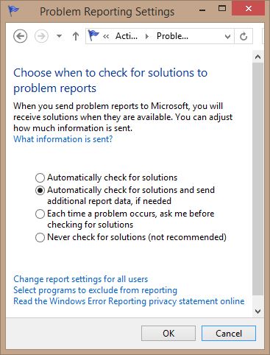Refresh the page with the refresh icon

244,36
